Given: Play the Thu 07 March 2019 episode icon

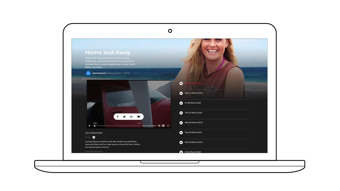Looking at the screenshot, I should click(x=181, y=113).
